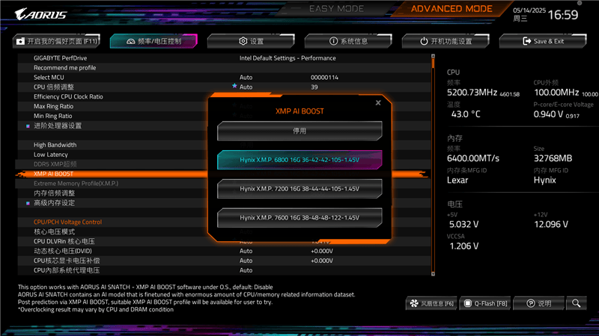The width and height of the screenshot is (599, 336).
Task: Open Auto value for CPU核芯显卡电压补偿
Action: click(246, 261)
